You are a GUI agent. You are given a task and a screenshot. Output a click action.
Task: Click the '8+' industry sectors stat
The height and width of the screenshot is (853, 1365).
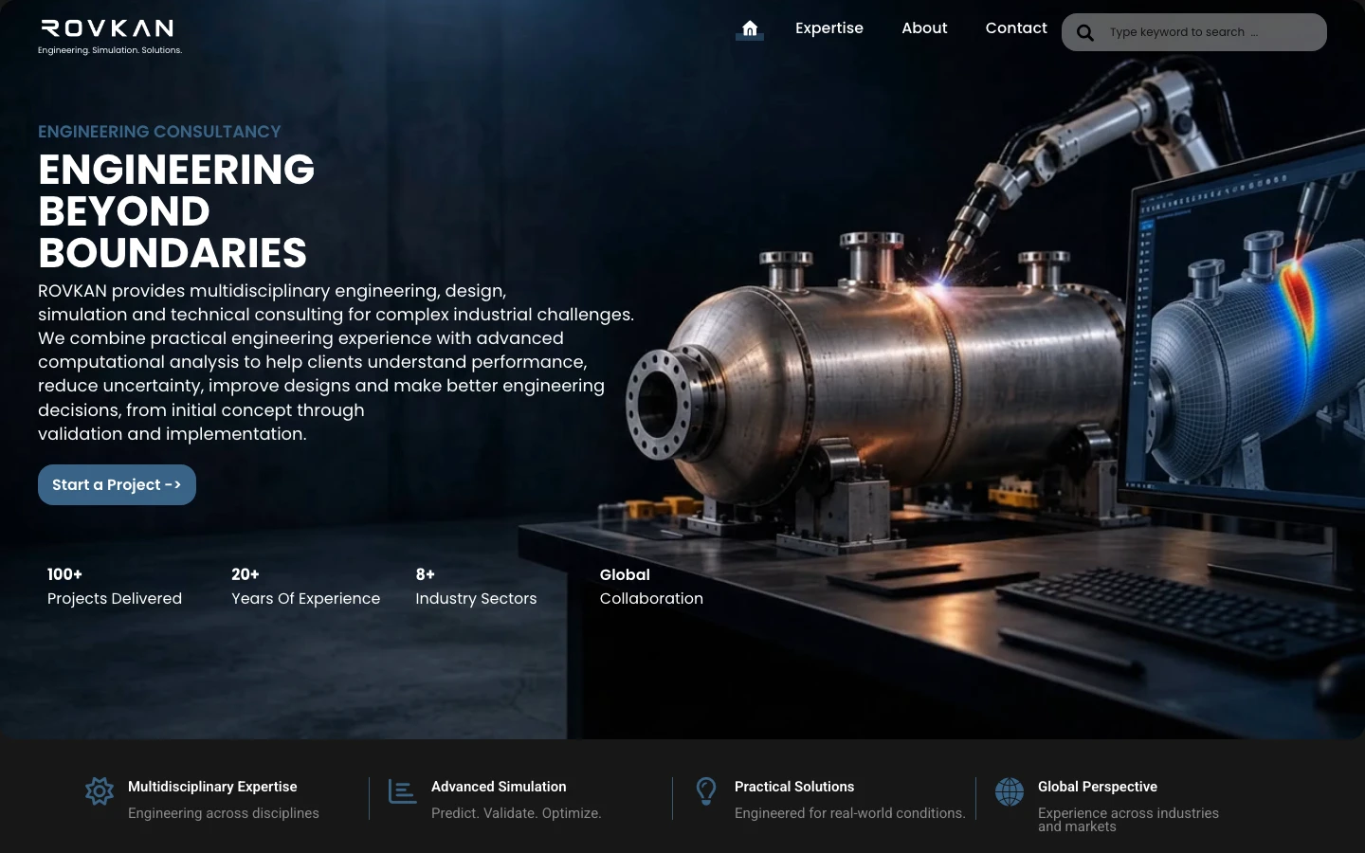(426, 574)
